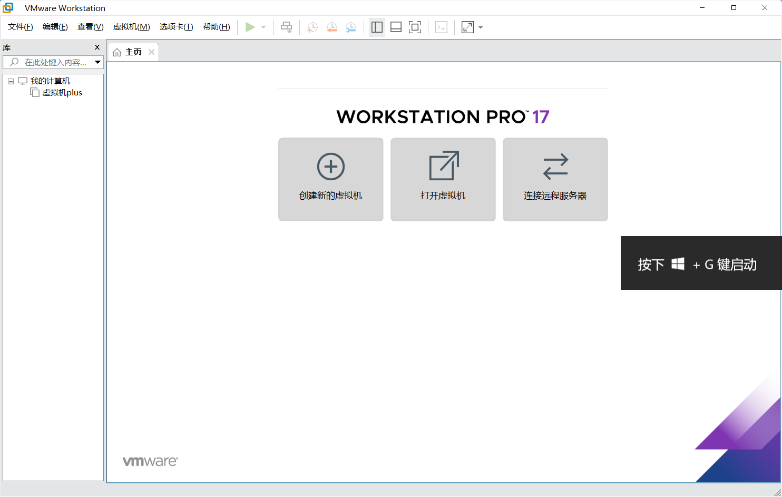Open the 编辑(E) menu

(x=55, y=27)
